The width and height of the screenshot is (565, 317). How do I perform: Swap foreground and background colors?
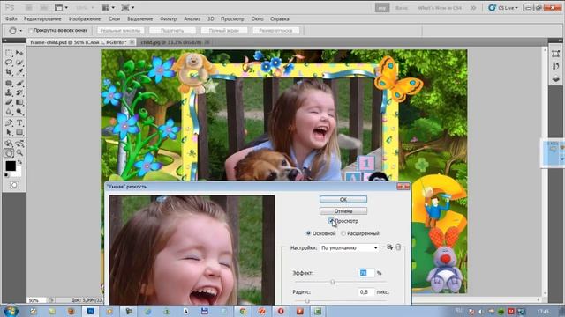click(x=19, y=162)
